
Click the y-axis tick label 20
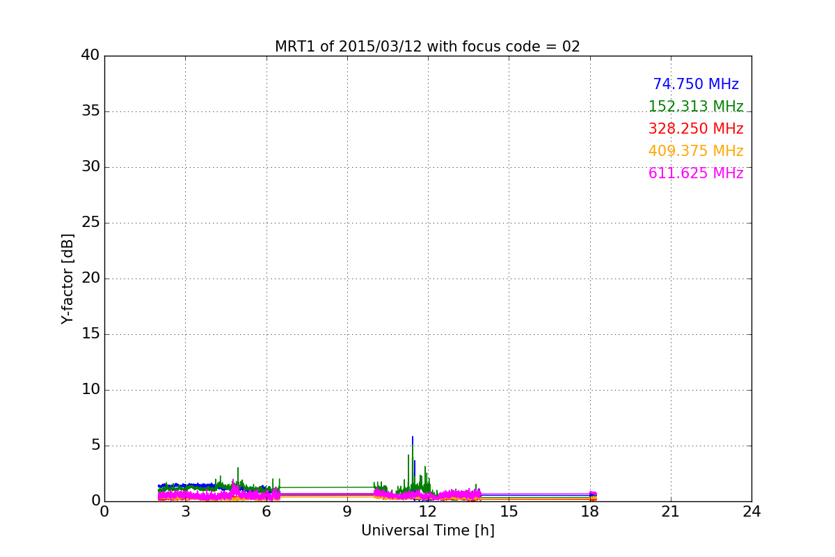[90, 278]
